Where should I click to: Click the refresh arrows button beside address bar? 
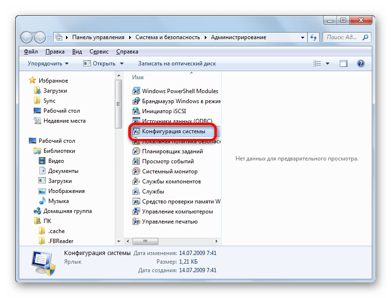313,37
